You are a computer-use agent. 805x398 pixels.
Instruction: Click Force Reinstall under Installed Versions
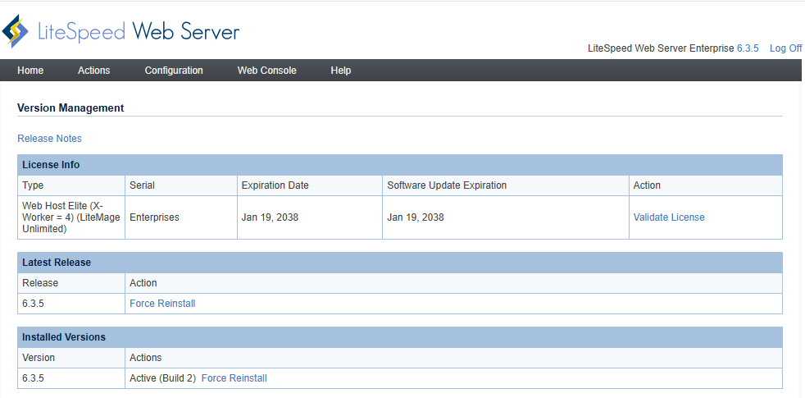234,378
